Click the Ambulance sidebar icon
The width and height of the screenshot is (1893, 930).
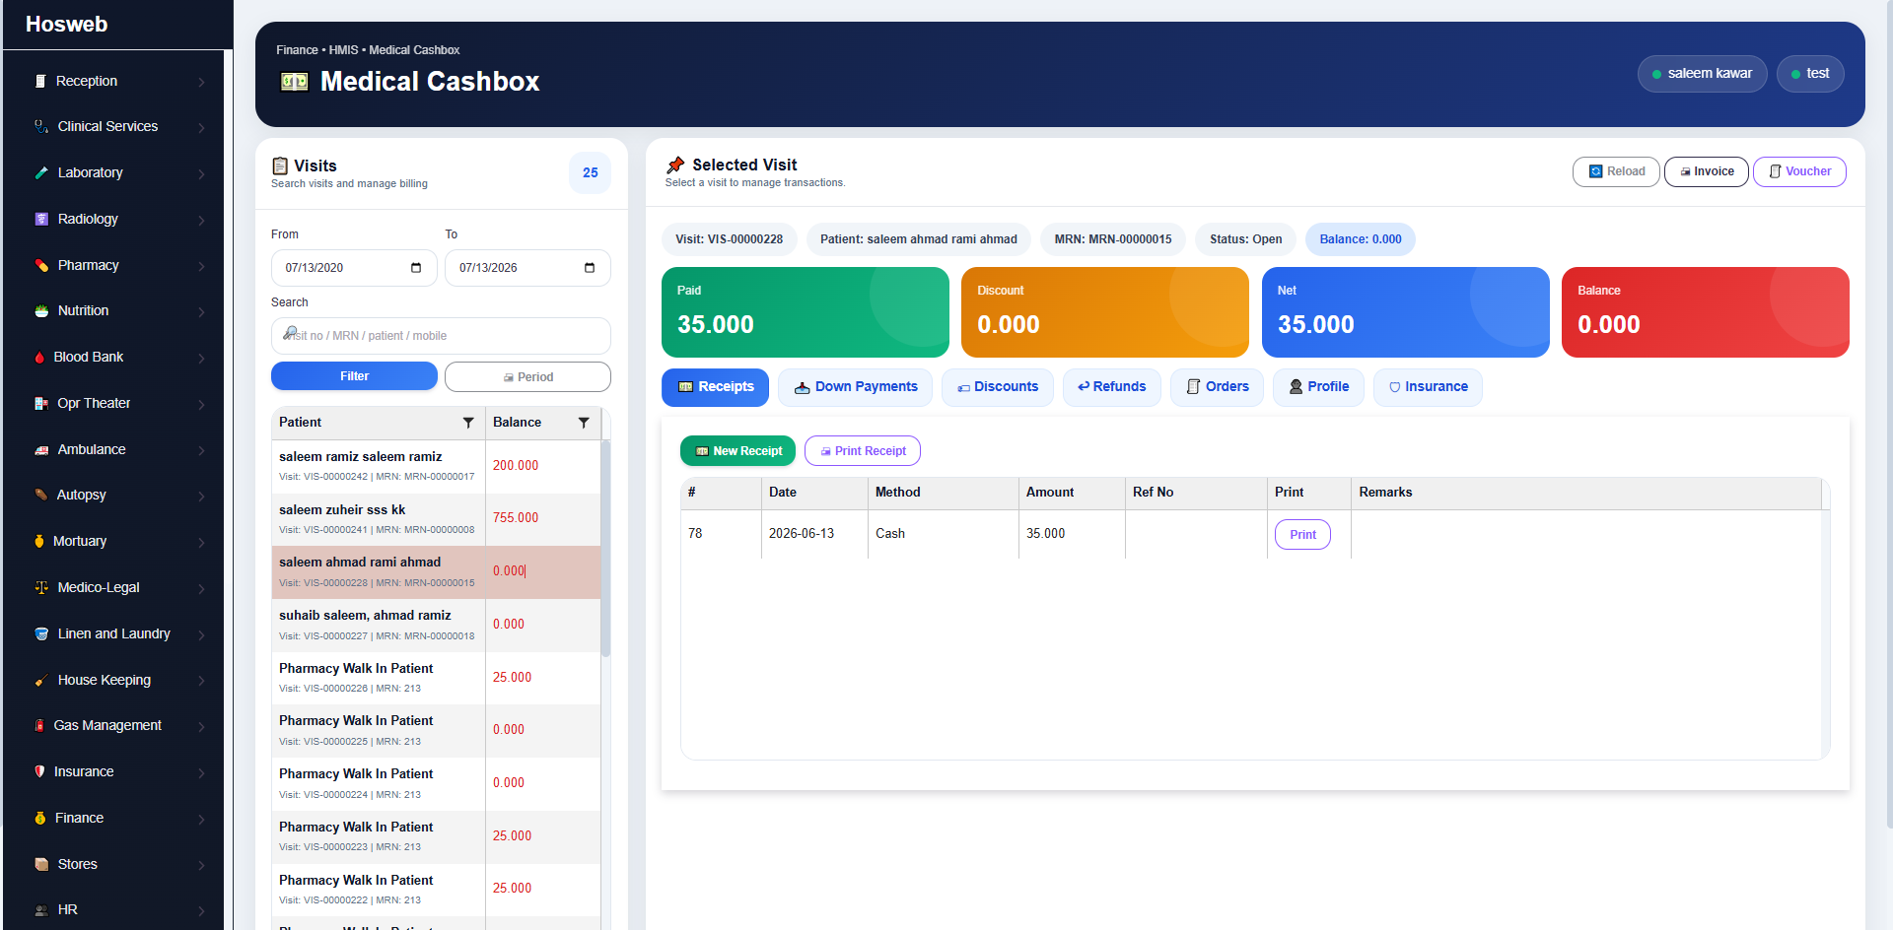point(41,449)
